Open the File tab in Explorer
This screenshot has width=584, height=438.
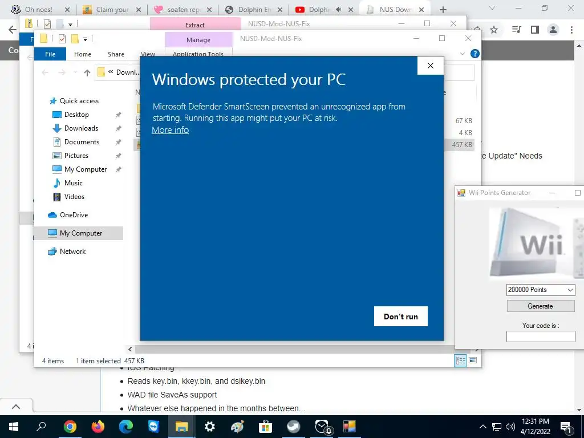tap(50, 54)
